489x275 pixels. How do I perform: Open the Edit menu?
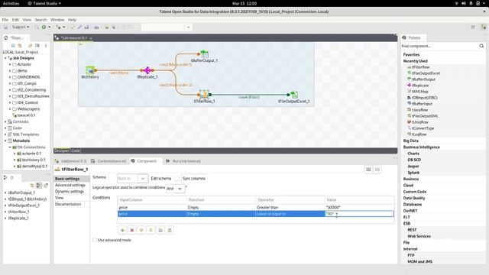click(15, 20)
